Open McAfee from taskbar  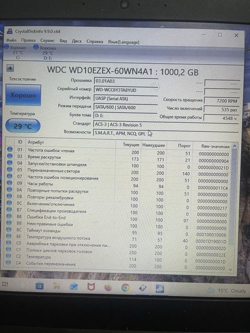tap(91, 287)
